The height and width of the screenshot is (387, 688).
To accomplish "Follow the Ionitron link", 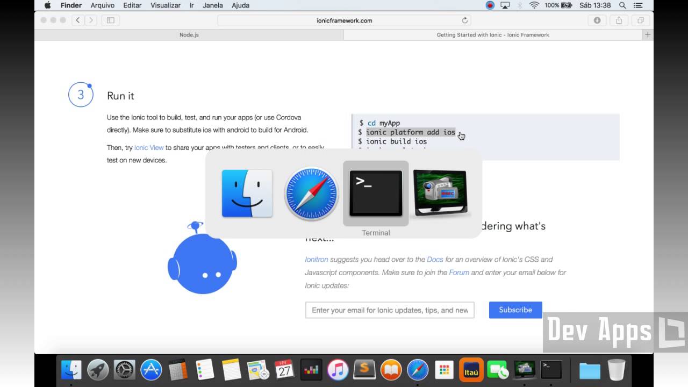I will tap(317, 259).
